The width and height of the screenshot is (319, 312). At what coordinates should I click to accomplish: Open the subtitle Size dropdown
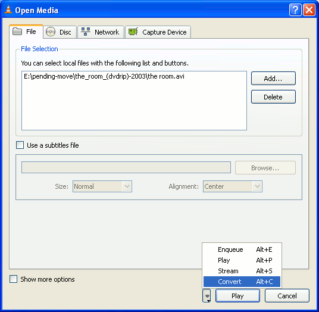click(102, 186)
